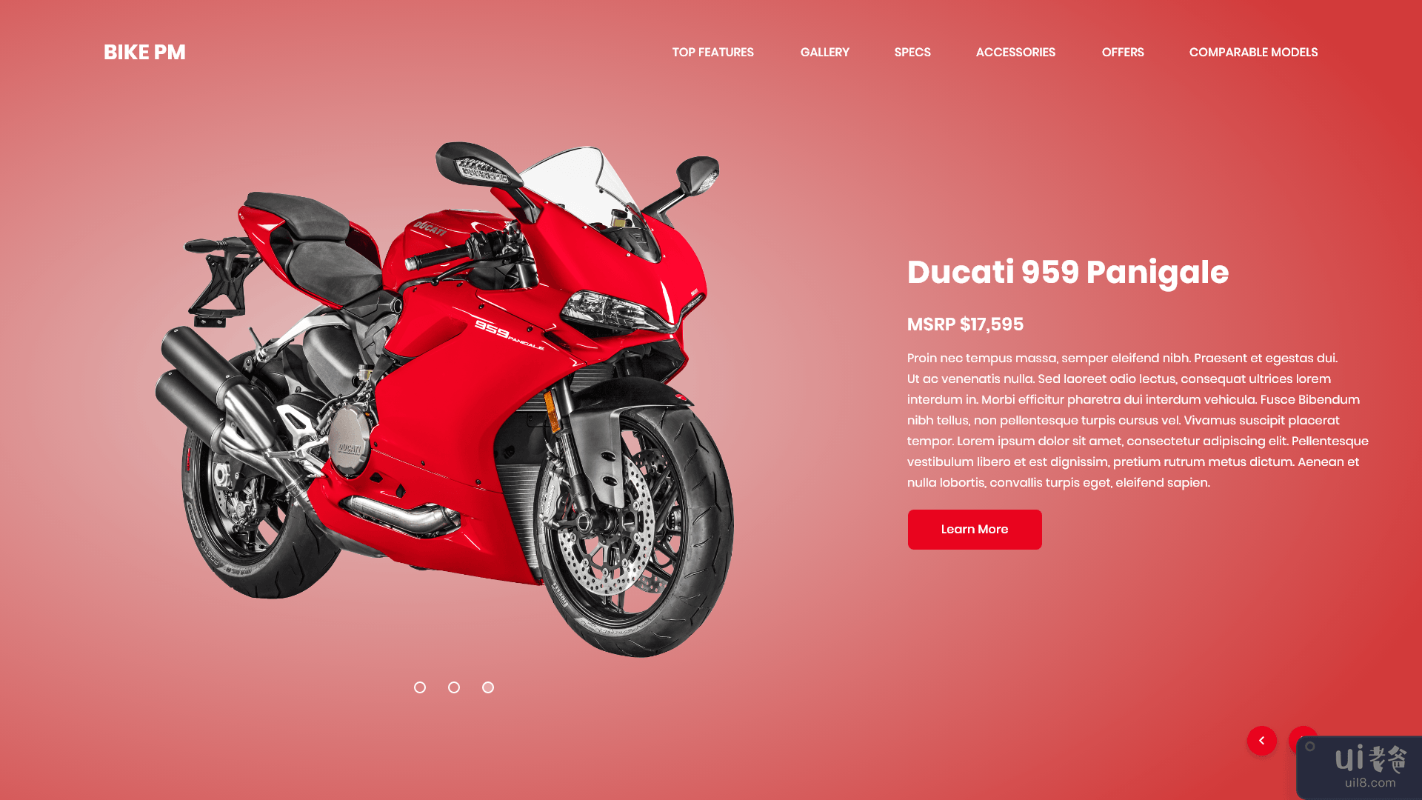The width and height of the screenshot is (1422, 800).
Task: Click the Learn More button
Action: (974, 530)
